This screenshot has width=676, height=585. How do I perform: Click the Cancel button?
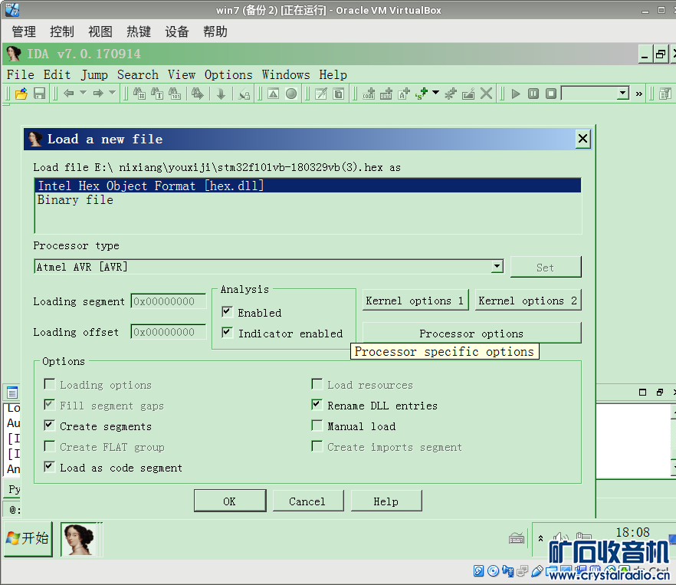(x=308, y=501)
